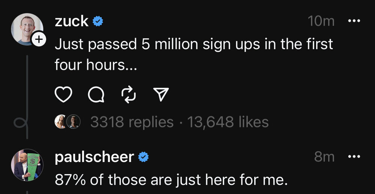Click zuck's blue verified badge
The width and height of the screenshot is (375, 194).
[x=98, y=22]
